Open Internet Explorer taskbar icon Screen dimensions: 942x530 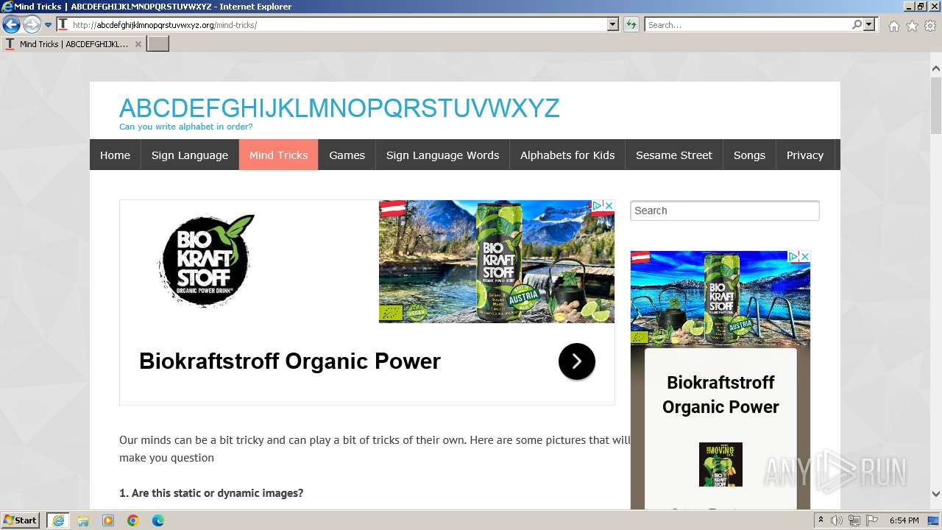pos(58,520)
